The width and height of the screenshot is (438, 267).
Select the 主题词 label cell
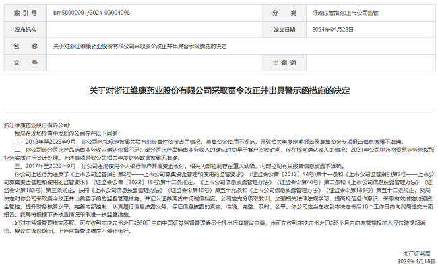pyautogui.click(x=284, y=63)
